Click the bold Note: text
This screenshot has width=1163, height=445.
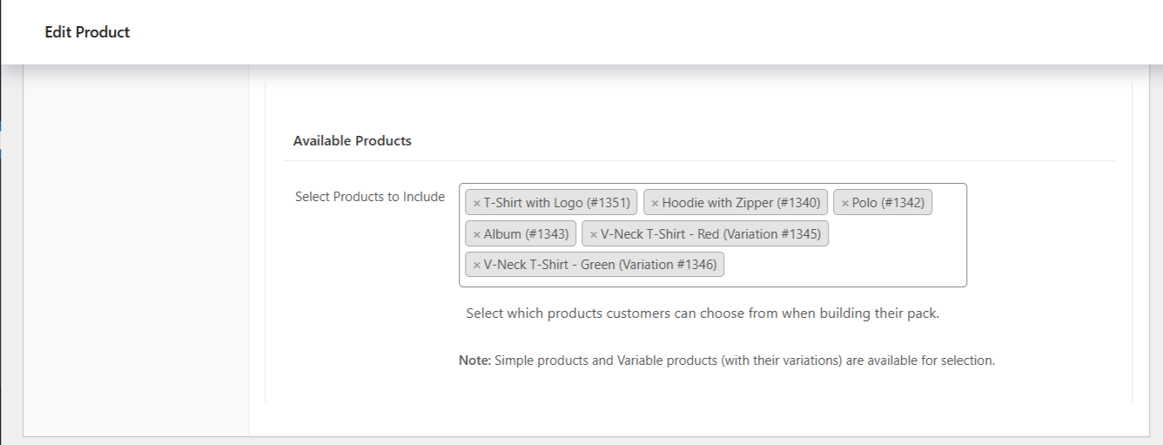click(474, 361)
